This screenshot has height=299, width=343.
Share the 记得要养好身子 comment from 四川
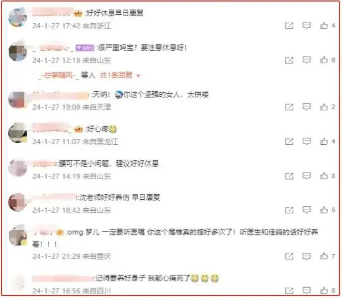pos(289,290)
